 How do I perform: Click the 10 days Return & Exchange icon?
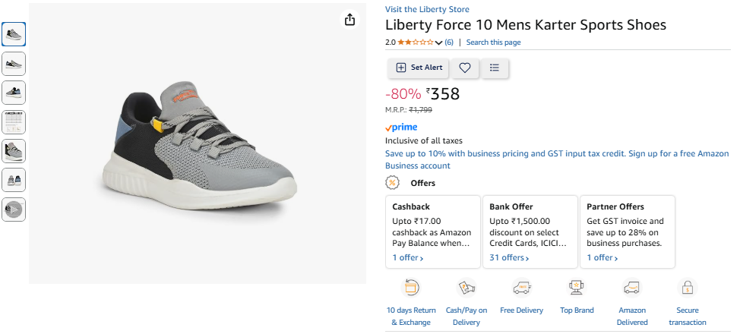pos(411,287)
